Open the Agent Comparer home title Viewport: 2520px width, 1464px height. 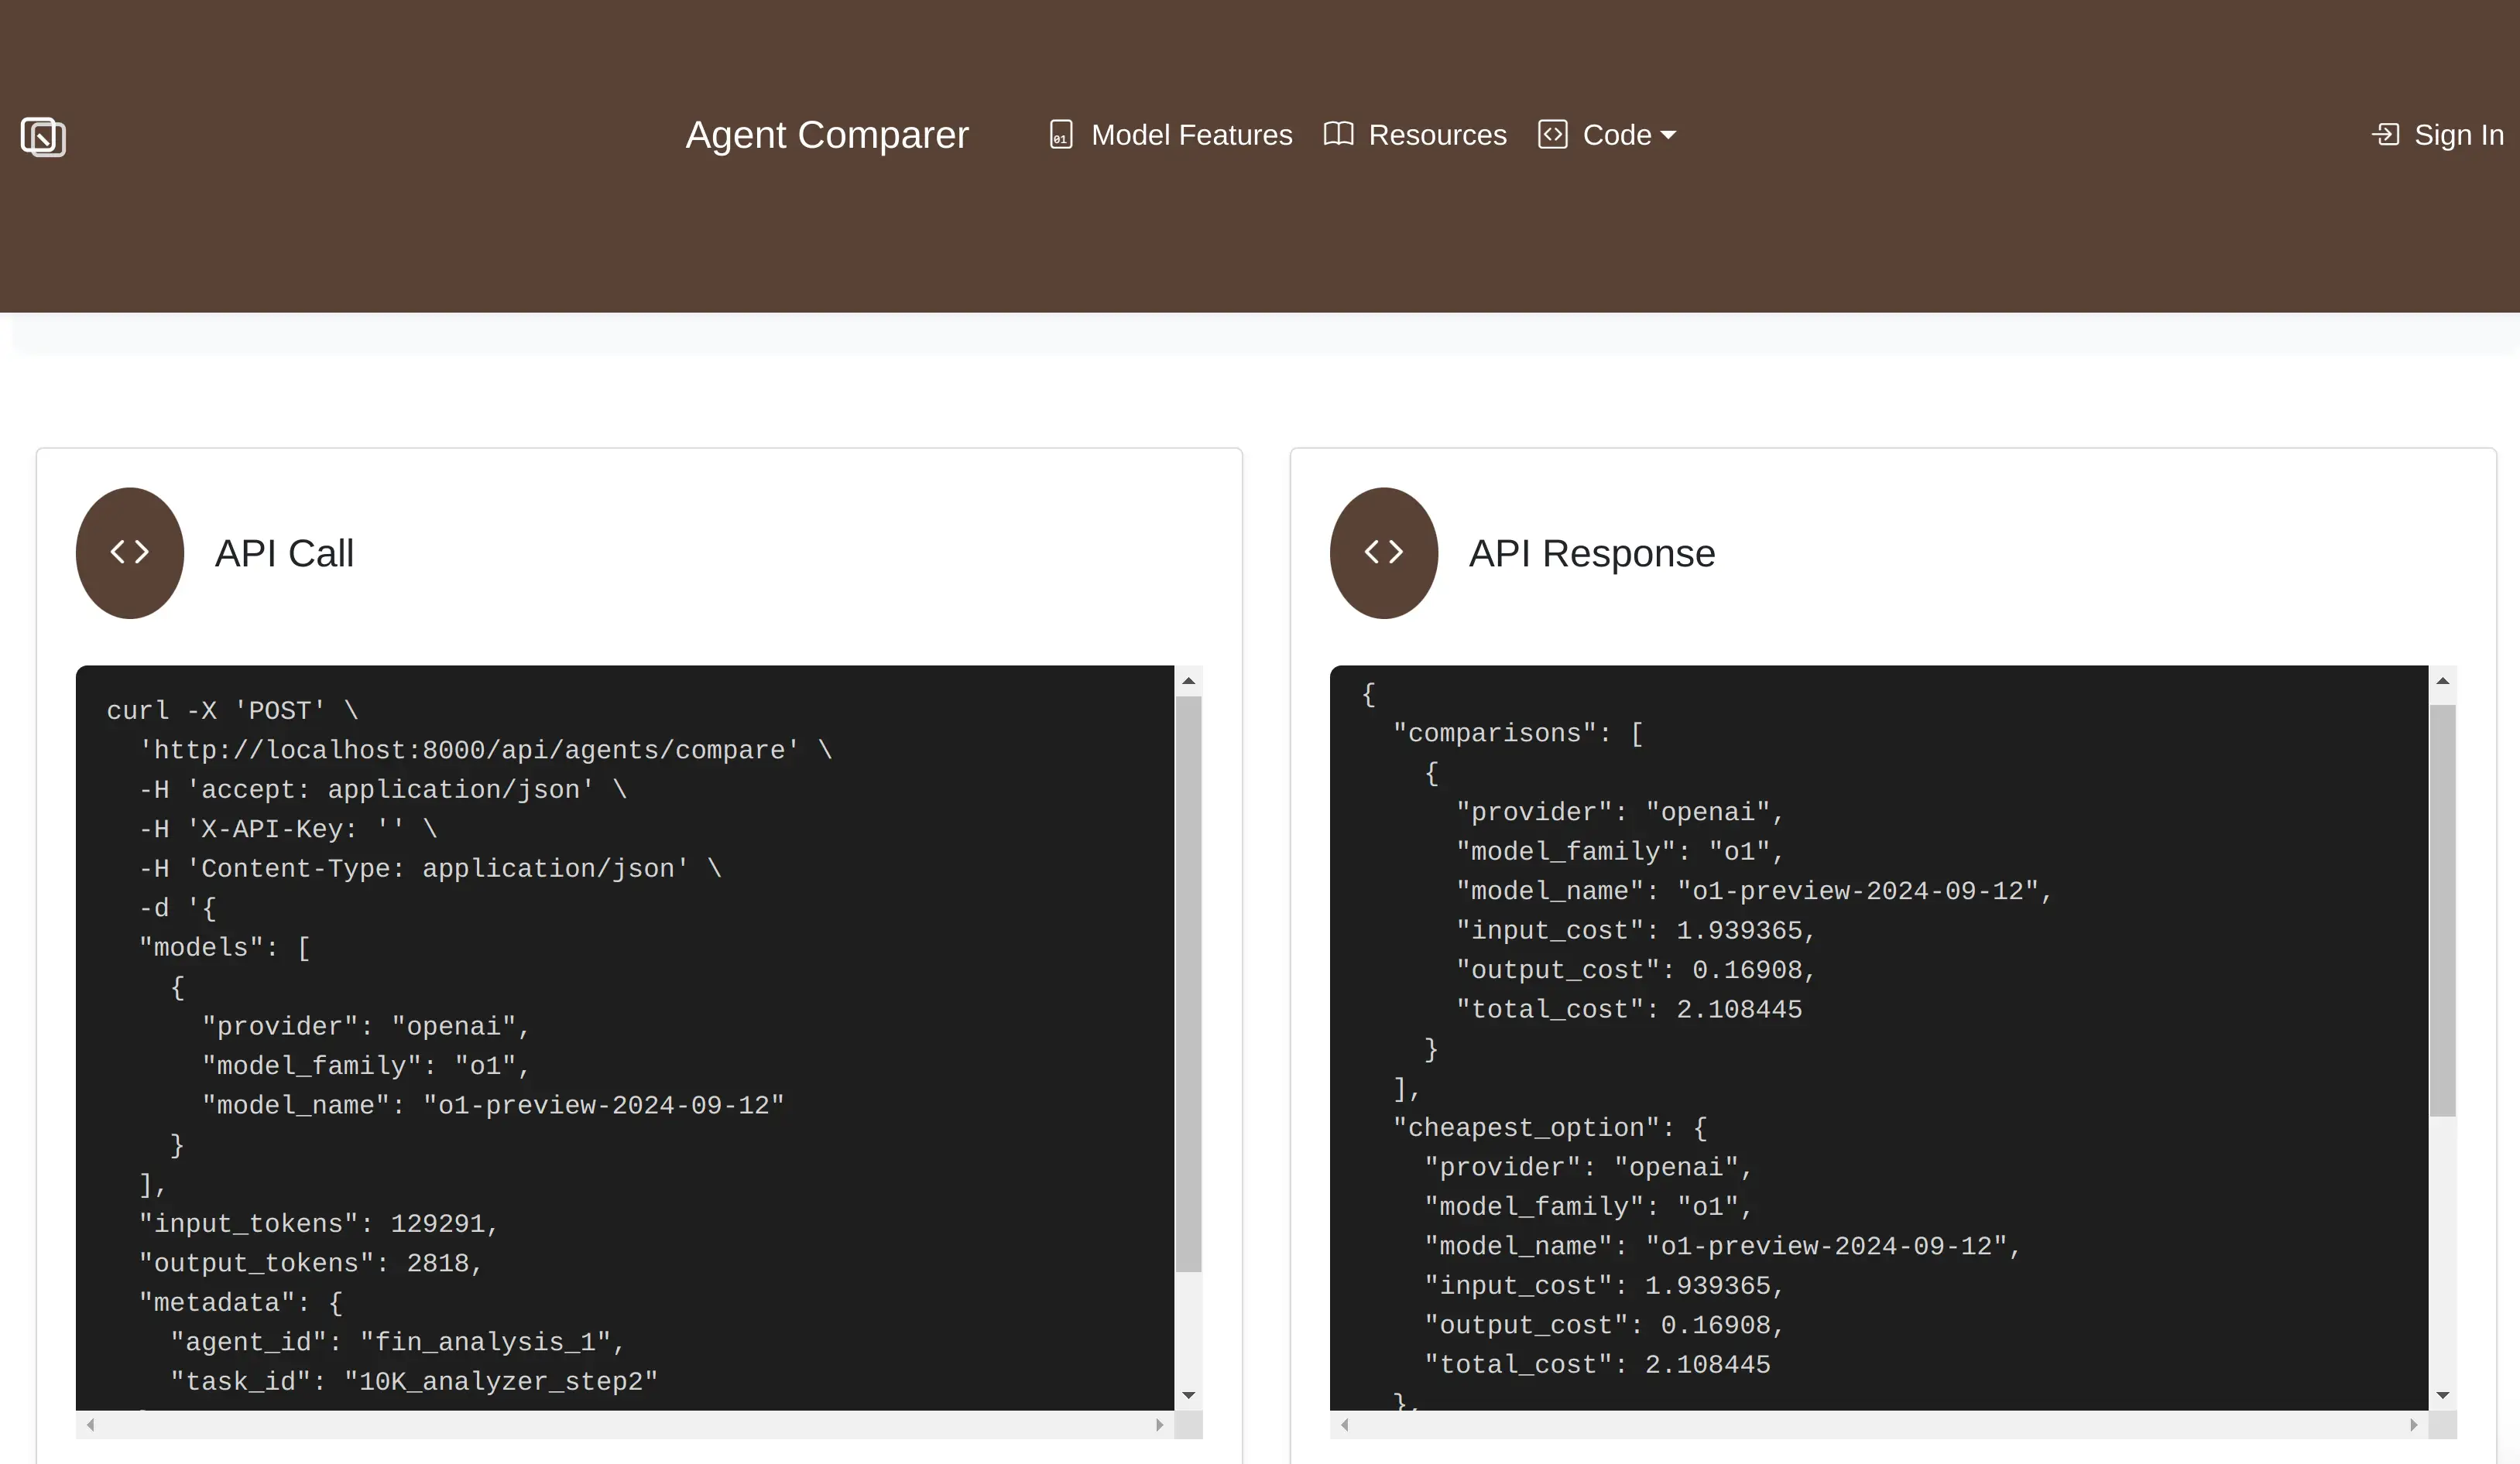(x=826, y=135)
